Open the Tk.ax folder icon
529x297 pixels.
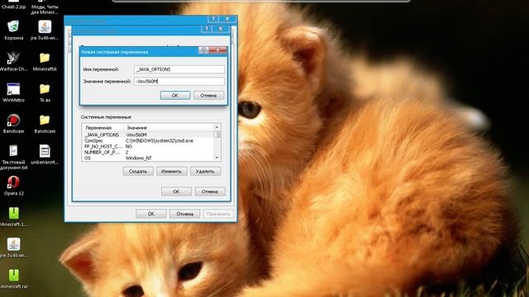(x=45, y=89)
